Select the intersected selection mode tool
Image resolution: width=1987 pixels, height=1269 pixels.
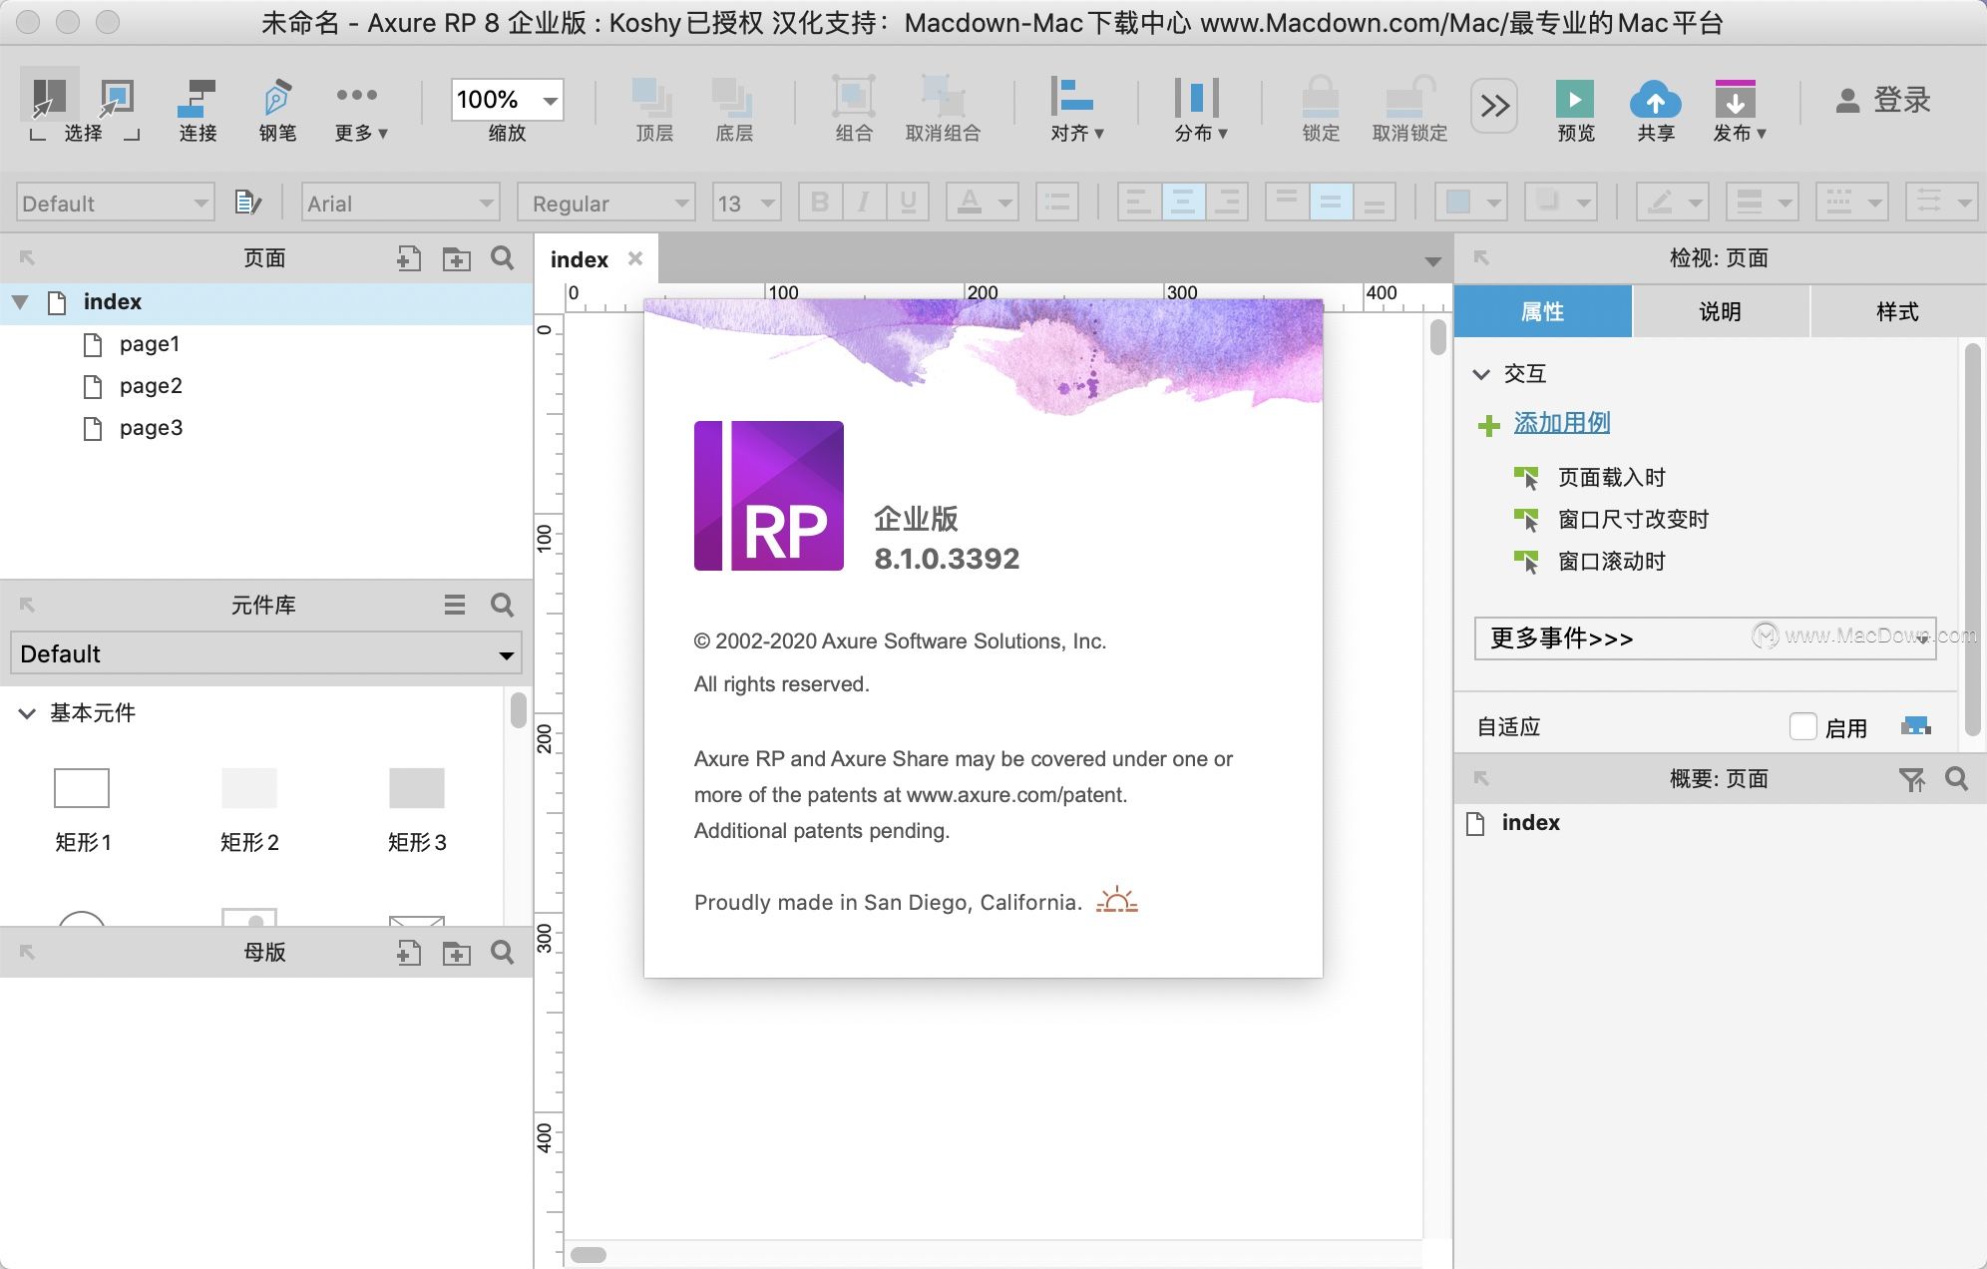point(49,98)
